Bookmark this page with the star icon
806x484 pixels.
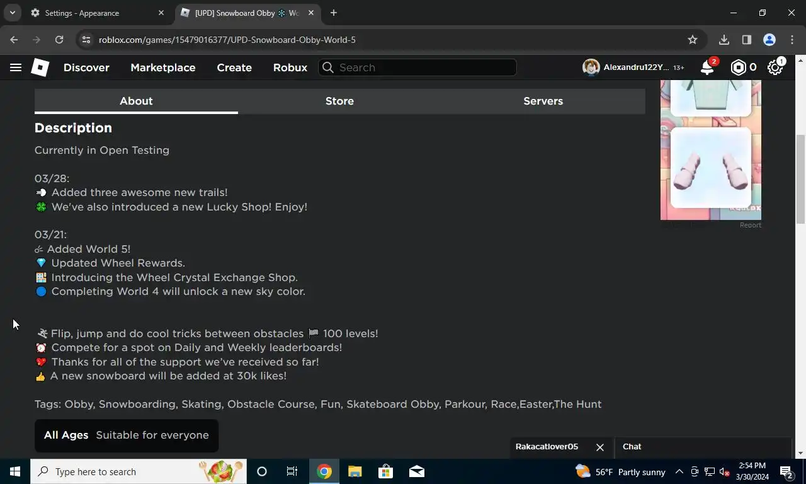tap(693, 40)
